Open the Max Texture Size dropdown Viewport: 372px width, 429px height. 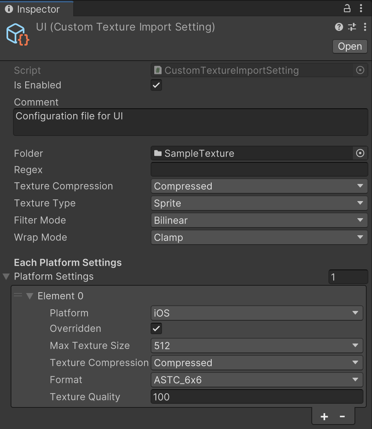tap(256, 346)
